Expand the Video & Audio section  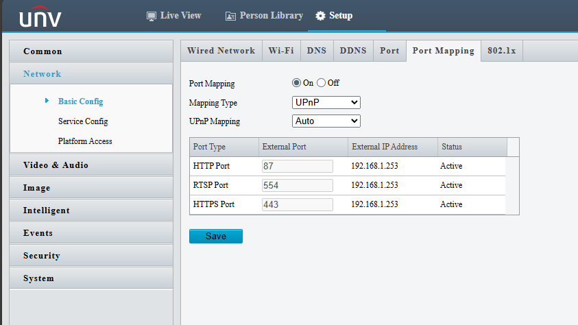pos(91,165)
